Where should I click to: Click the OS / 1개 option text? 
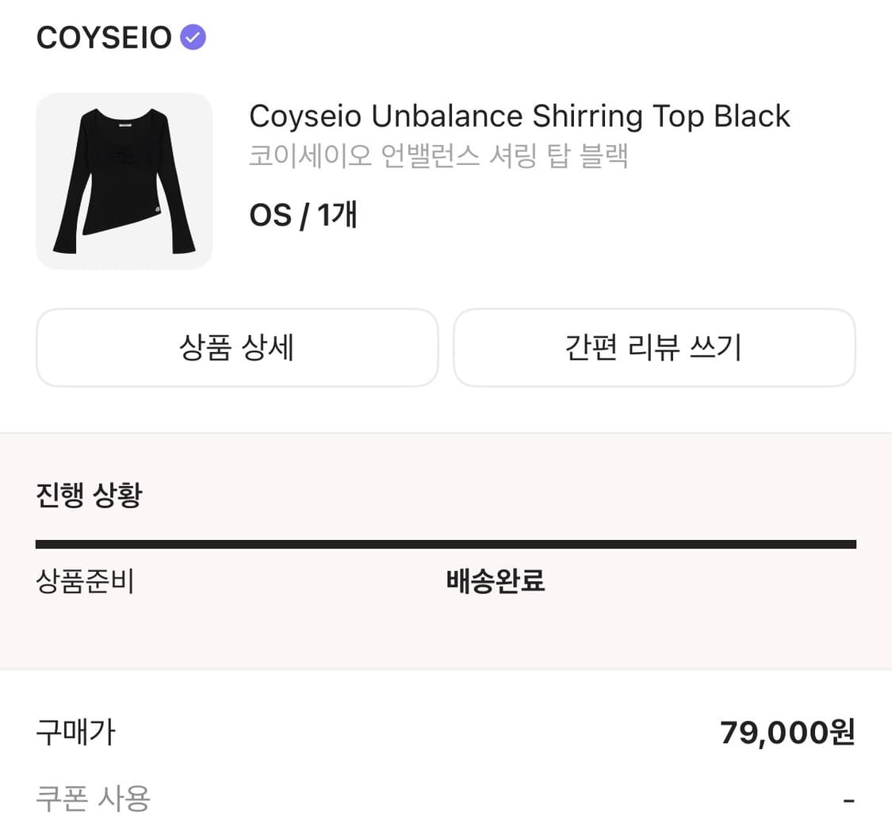[304, 214]
